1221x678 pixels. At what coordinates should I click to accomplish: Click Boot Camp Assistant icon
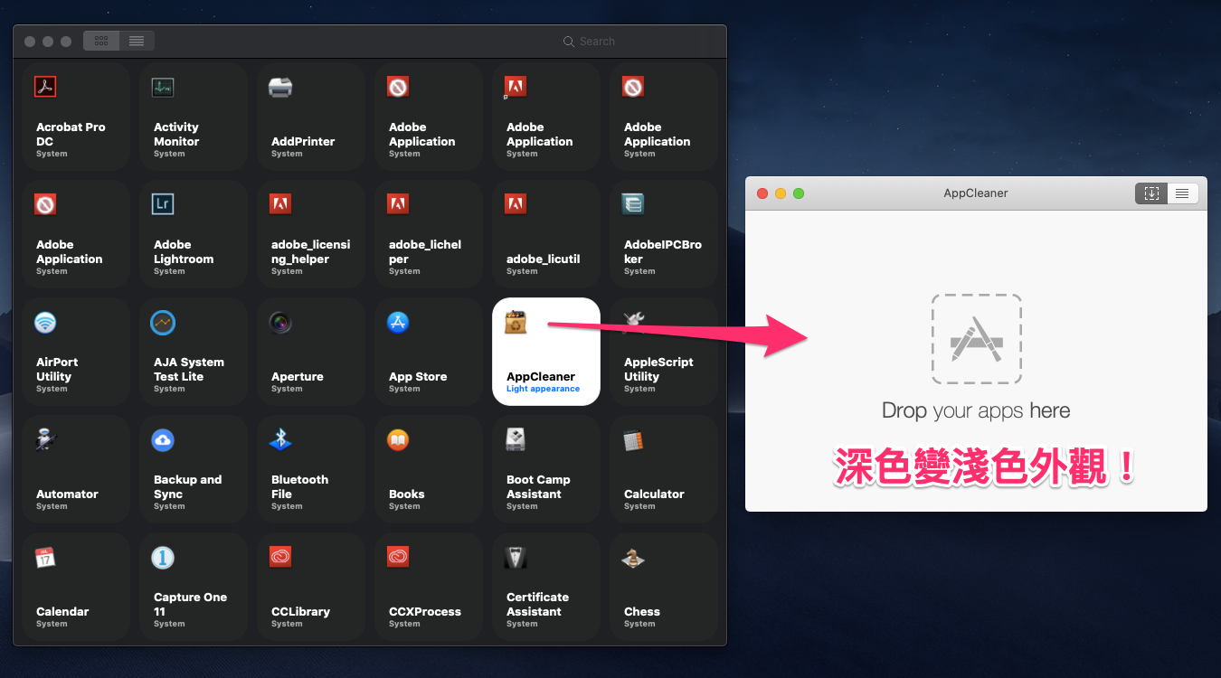tap(516, 439)
